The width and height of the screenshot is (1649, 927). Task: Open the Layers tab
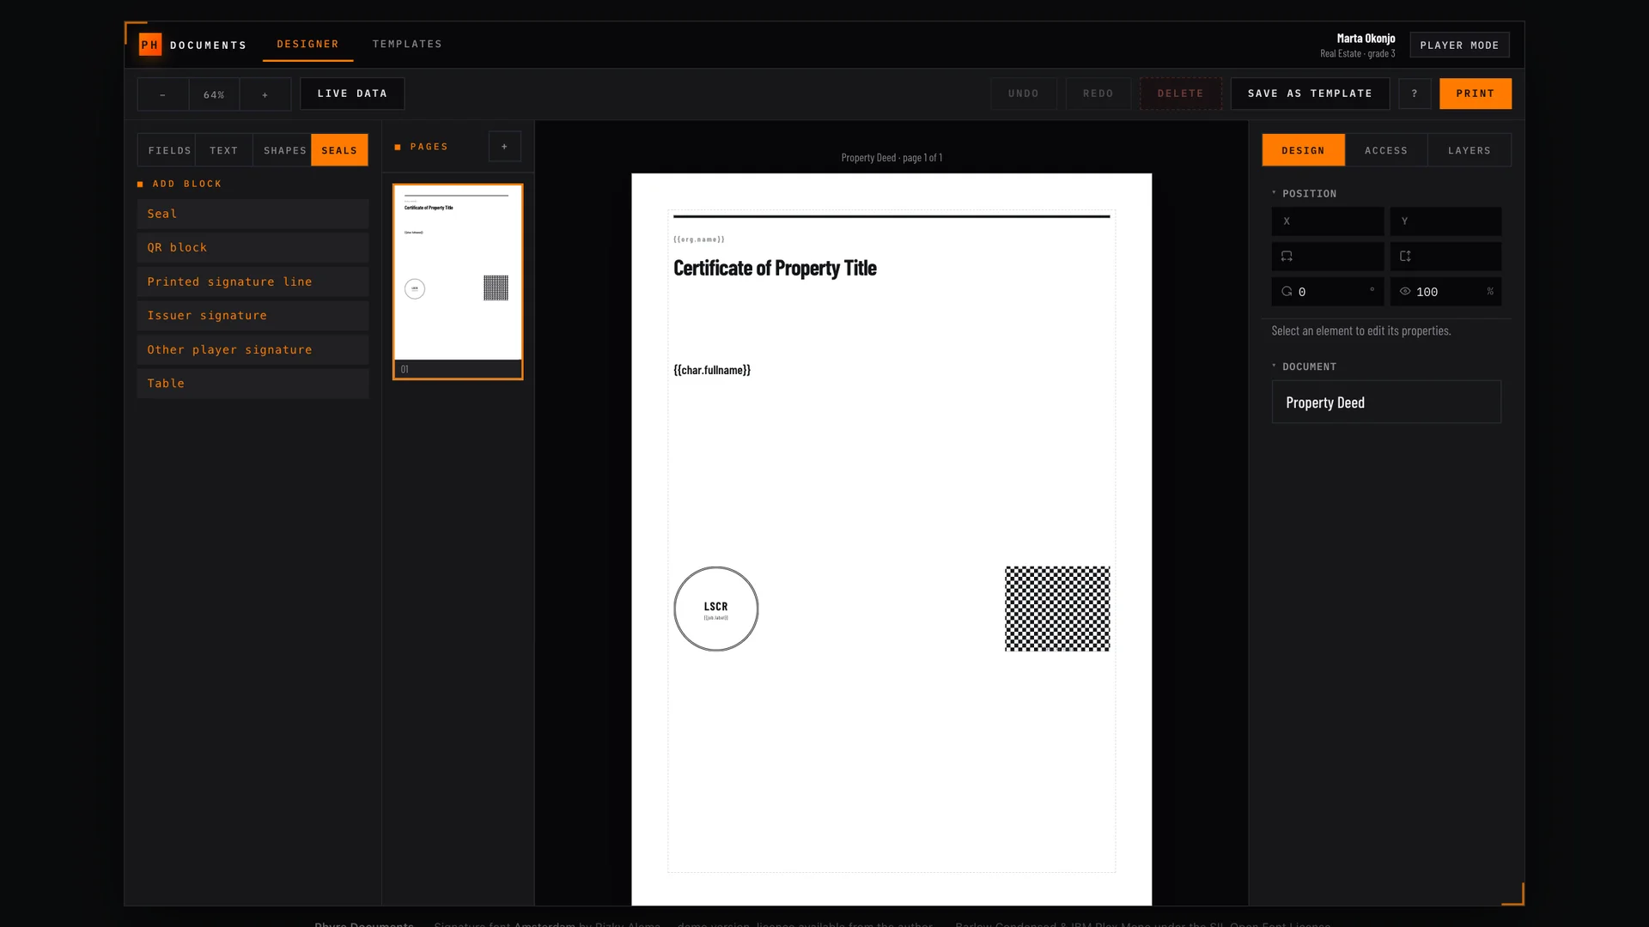click(x=1469, y=150)
